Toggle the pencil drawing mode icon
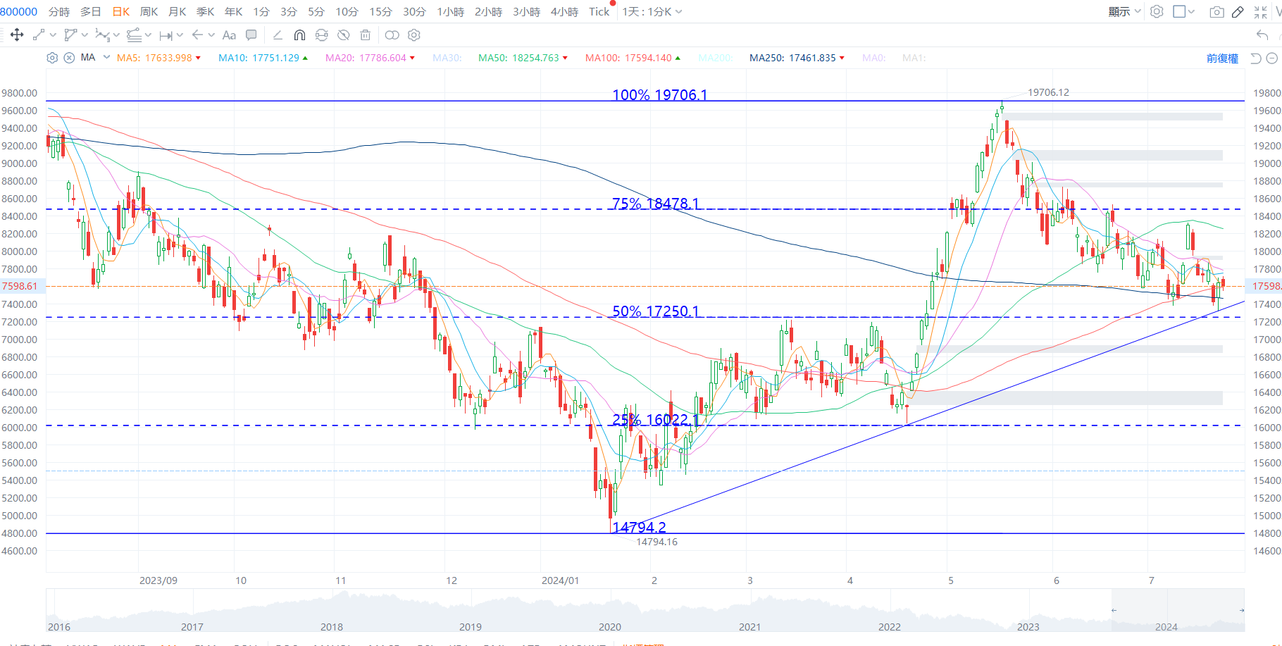 tap(1238, 11)
